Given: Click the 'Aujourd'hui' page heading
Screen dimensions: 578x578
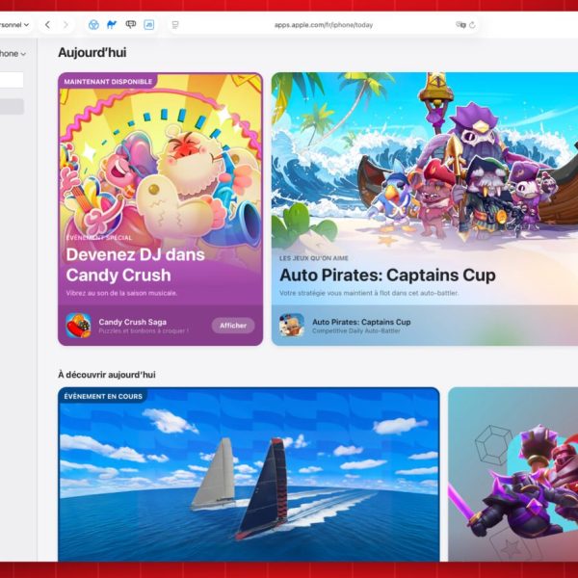Looking at the screenshot, I should click(x=92, y=52).
